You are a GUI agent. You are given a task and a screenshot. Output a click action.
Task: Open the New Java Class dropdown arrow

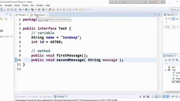point(46,10)
